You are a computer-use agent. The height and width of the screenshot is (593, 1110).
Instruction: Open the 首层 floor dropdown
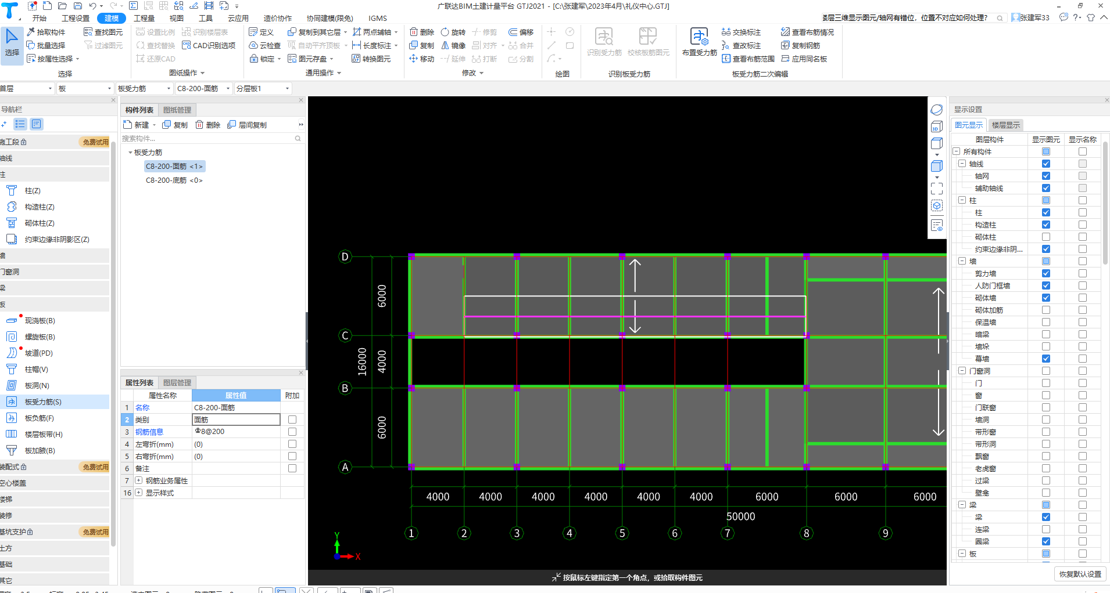27,88
